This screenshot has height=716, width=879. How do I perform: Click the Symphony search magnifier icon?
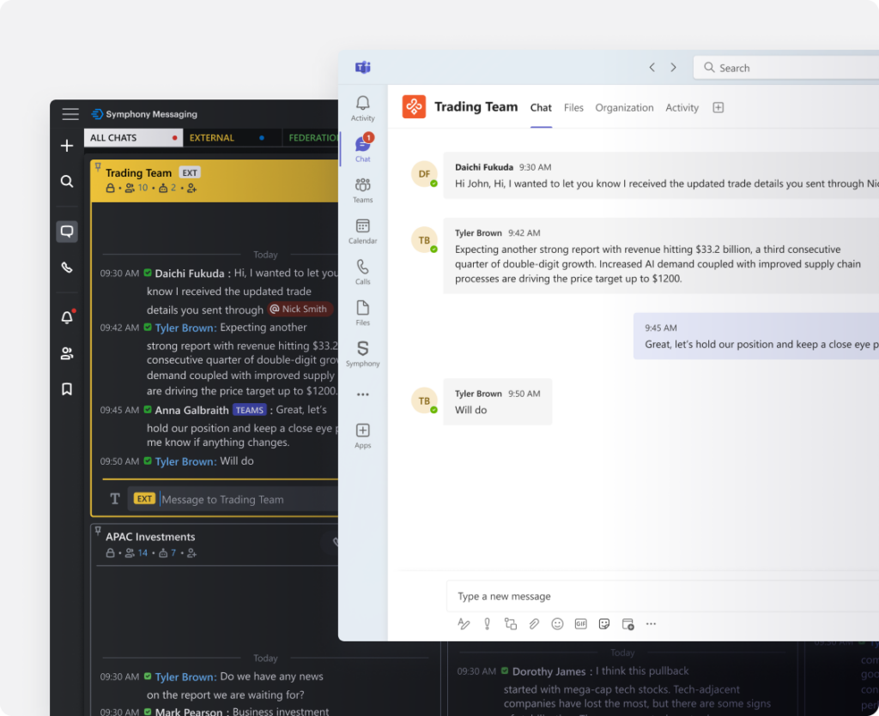pyautogui.click(x=67, y=181)
